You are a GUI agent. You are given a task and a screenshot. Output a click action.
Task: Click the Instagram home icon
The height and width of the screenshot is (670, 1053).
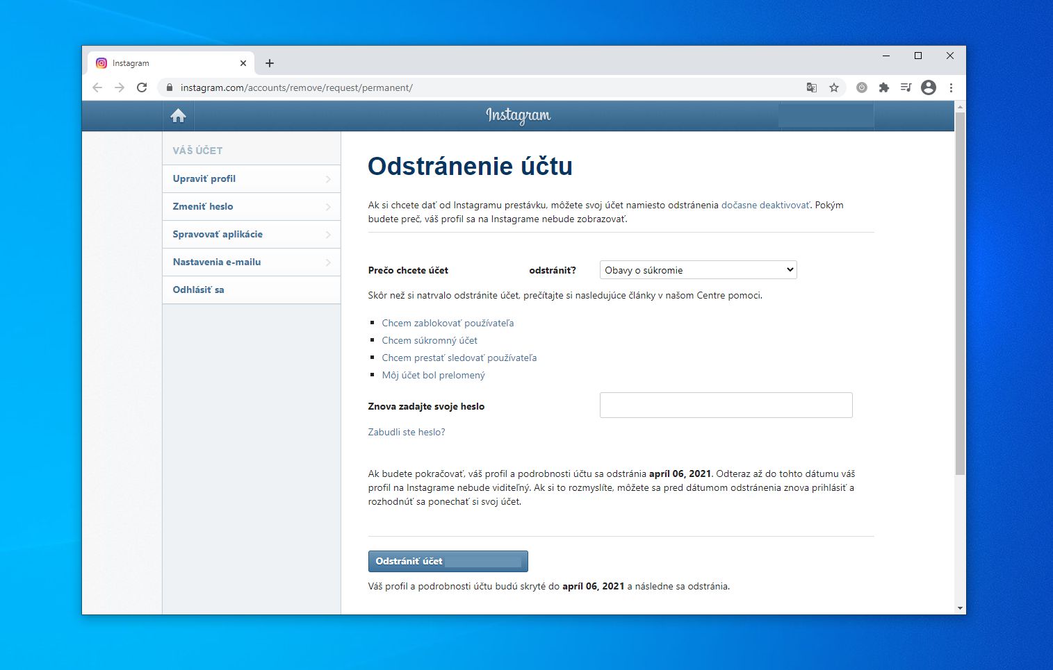pos(179,116)
